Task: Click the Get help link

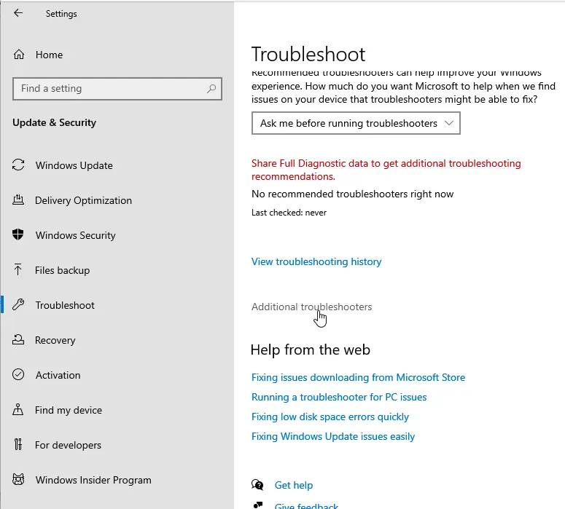Action: click(x=294, y=485)
